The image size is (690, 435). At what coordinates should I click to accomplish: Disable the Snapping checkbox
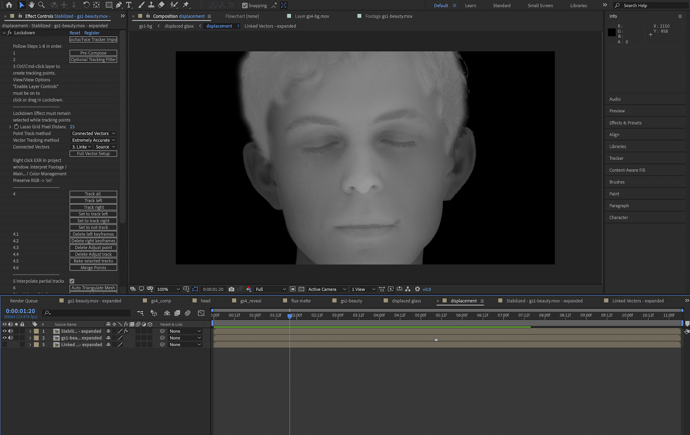coord(245,6)
